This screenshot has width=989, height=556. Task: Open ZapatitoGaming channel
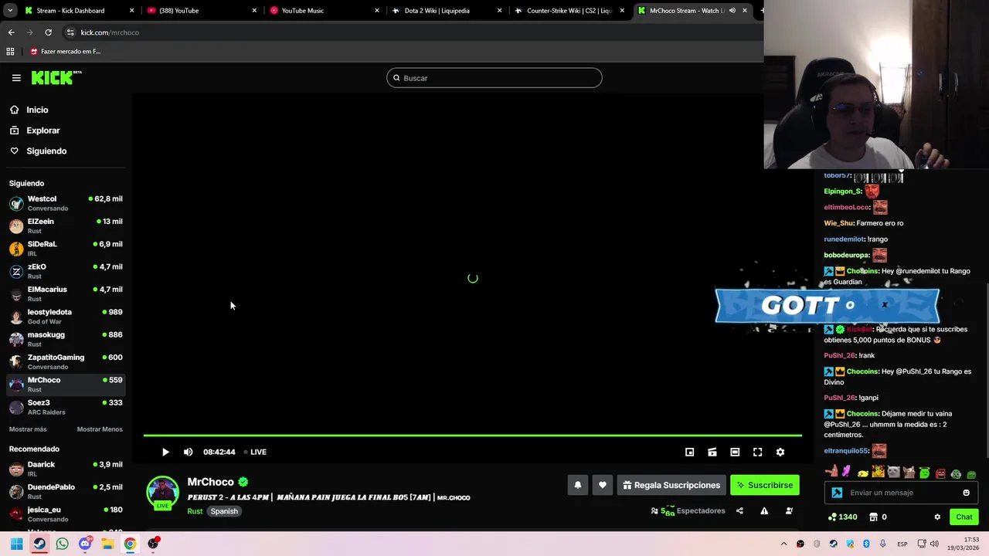click(x=66, y=361)
